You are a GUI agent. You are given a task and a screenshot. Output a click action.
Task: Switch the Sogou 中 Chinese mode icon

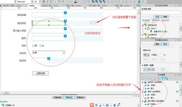[96, 105]
